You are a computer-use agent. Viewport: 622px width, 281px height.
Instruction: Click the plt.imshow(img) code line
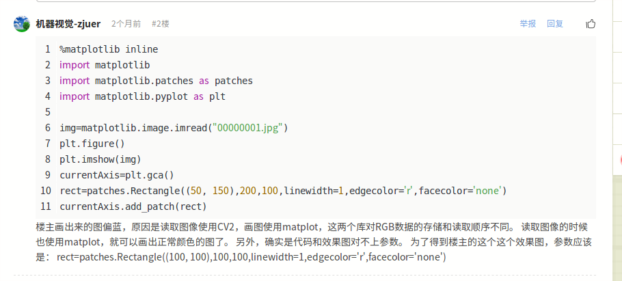100,159
